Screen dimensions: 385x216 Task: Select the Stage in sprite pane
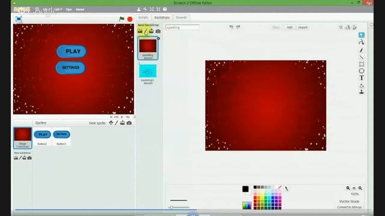23,137
